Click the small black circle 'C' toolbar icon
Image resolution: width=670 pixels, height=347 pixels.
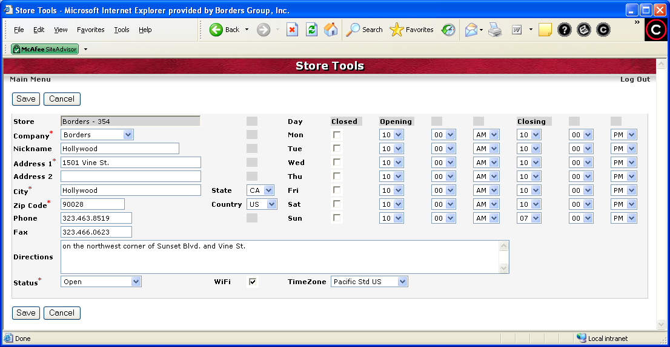[603, 30]
